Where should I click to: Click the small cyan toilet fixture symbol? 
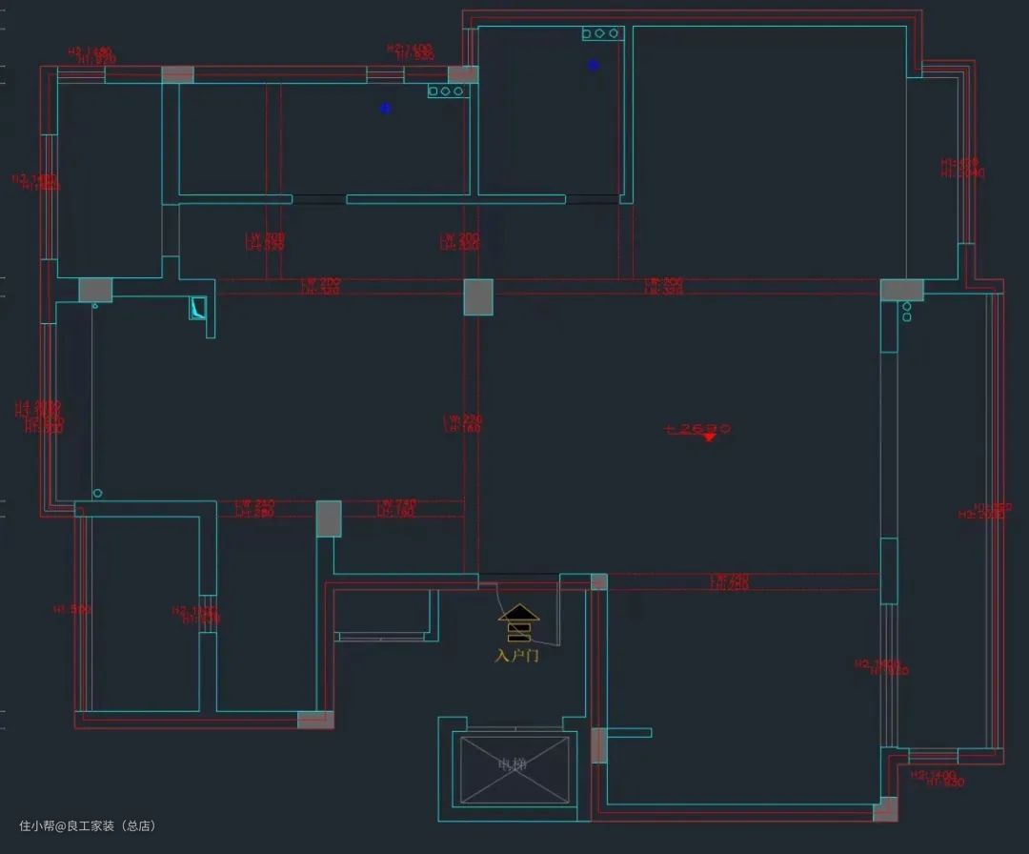[198, 308]
